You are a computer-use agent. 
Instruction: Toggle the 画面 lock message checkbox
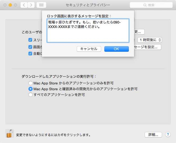30,47
